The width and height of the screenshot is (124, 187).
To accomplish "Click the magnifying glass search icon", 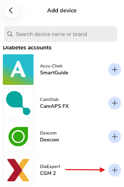I will pyautogui.click(x=10, y=34).
